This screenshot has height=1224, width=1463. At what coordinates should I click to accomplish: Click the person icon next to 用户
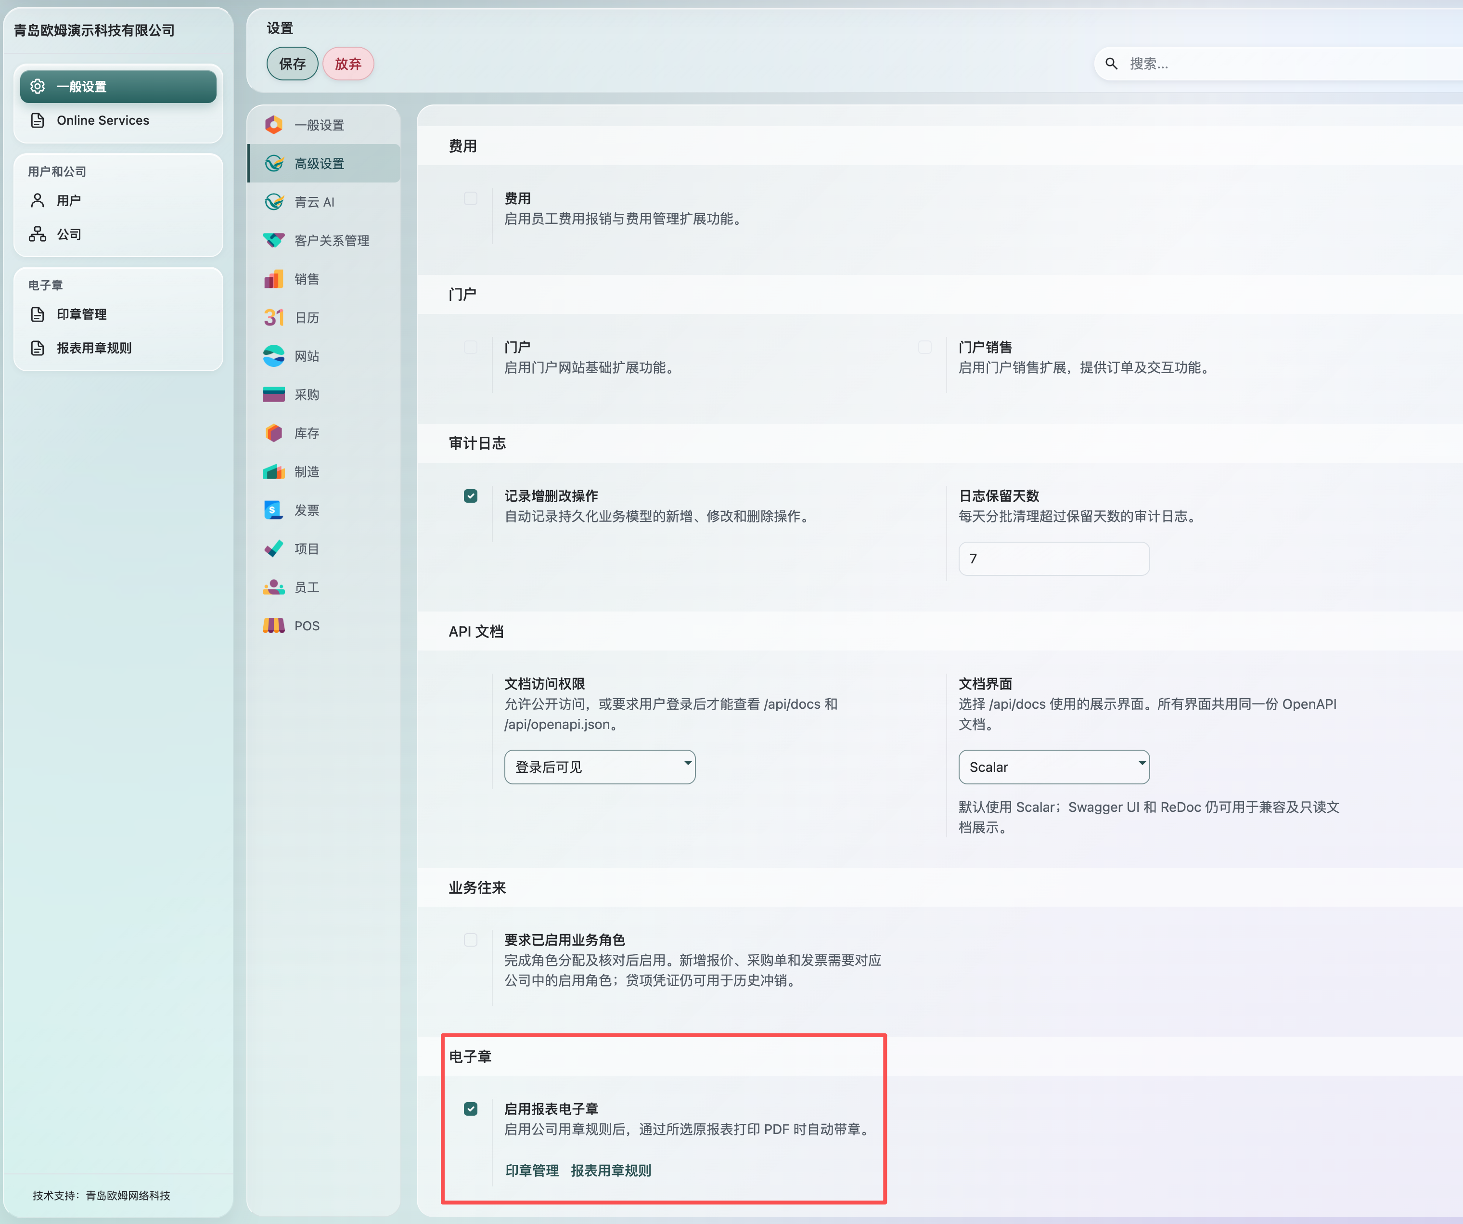pos(38,201)
